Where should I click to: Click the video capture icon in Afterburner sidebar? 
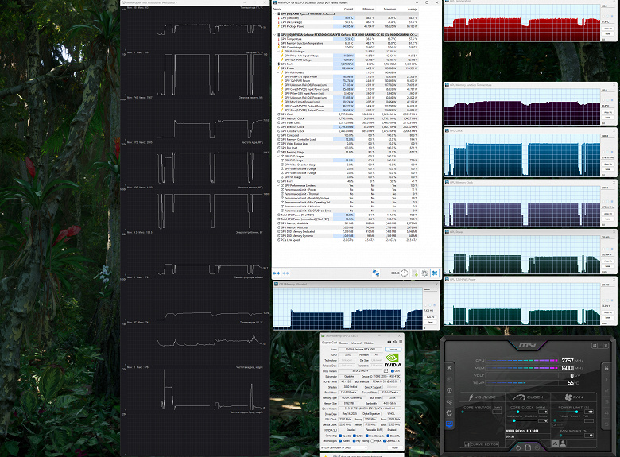click(x=449, y=380)
